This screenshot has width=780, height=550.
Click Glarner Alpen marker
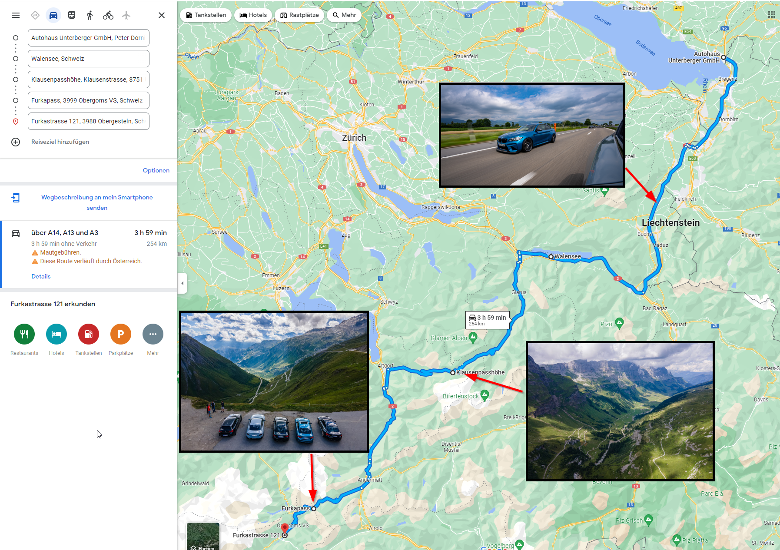[x=473, y=337]
